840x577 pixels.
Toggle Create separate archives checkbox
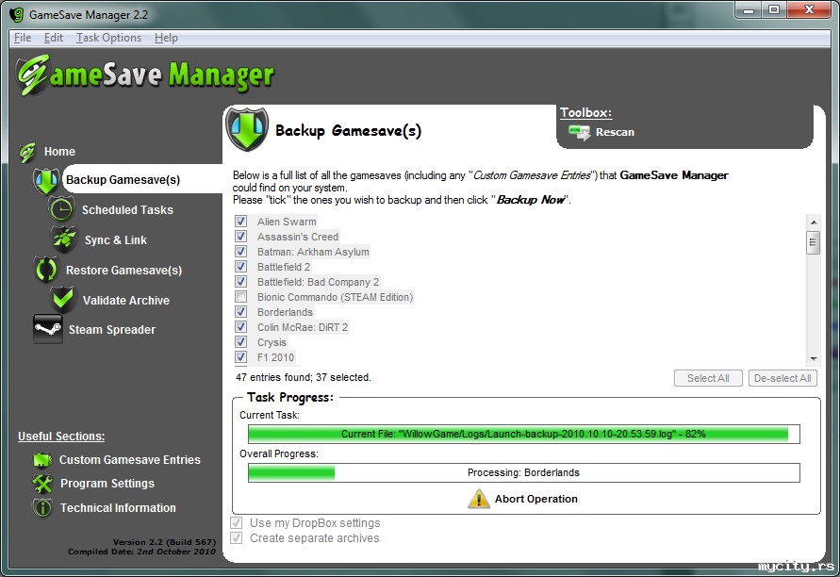tap(237, 538)
